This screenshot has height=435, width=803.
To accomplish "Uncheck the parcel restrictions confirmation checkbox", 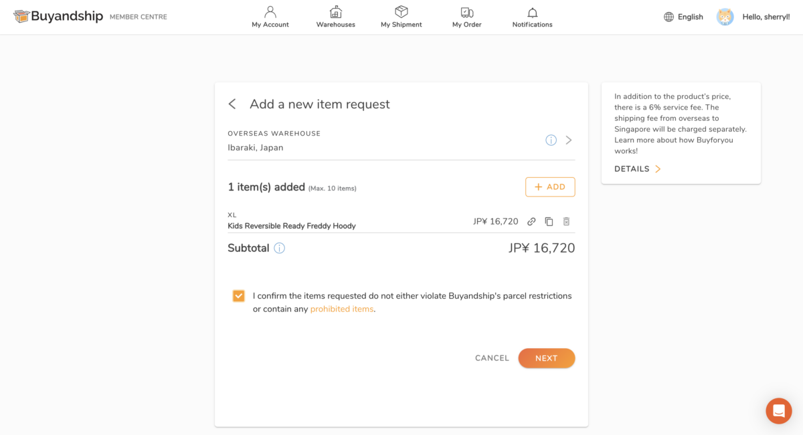I will (239, 296).
